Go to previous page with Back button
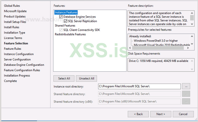 click(138, 114)
